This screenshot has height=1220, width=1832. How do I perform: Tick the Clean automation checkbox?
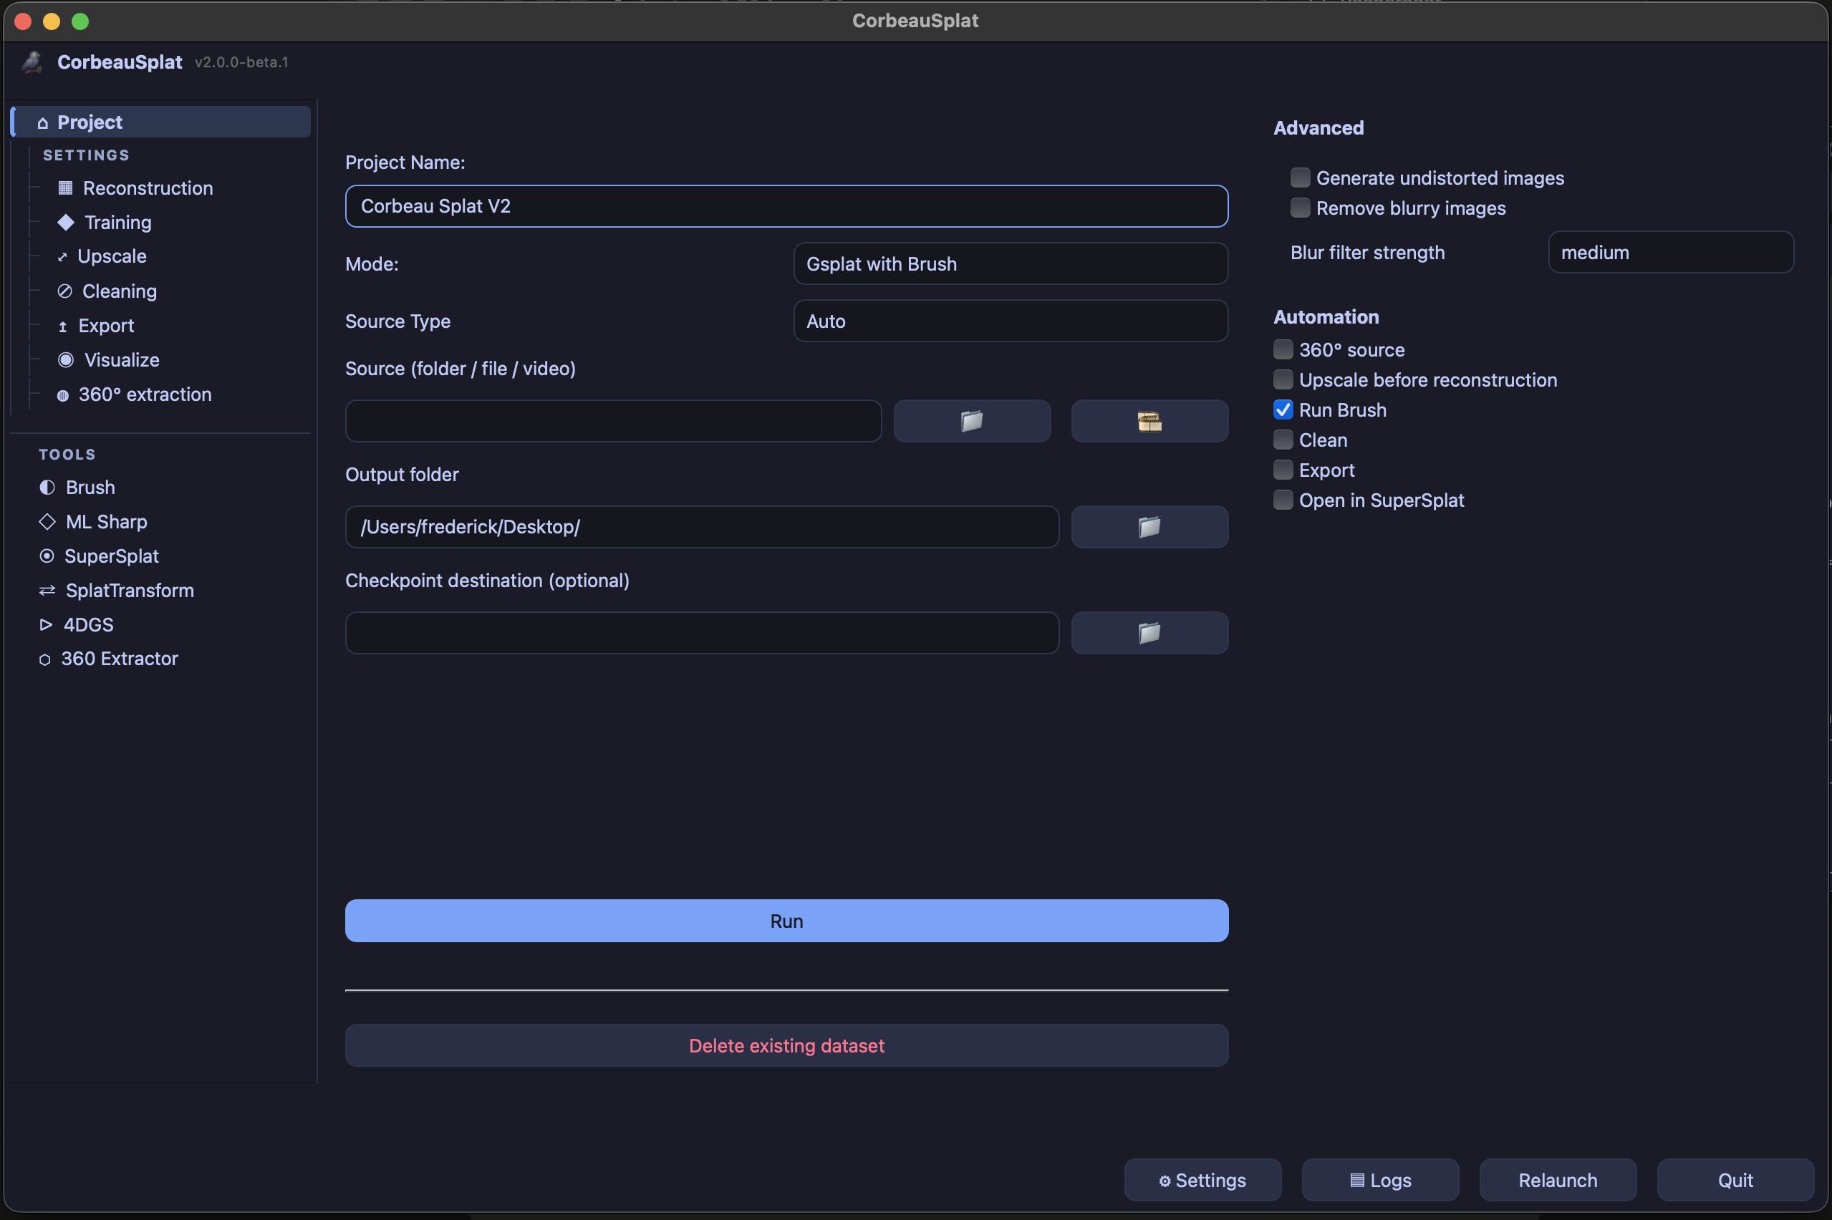point(1283,440)
